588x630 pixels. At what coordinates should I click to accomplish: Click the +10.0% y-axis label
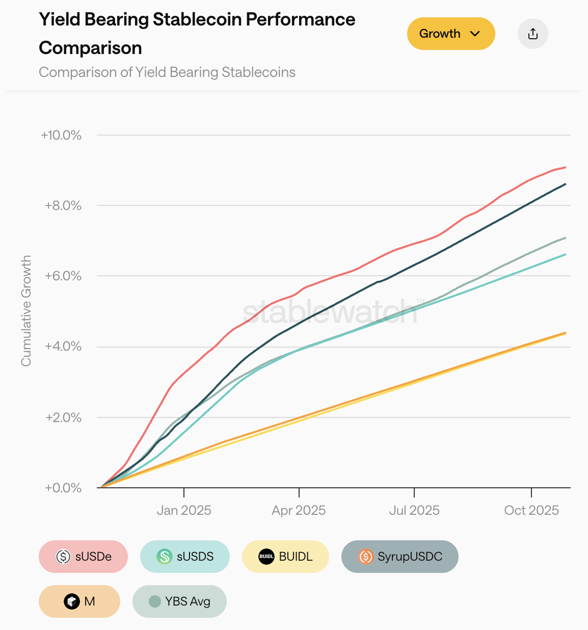pyautogui.click(x=61, y=135)
